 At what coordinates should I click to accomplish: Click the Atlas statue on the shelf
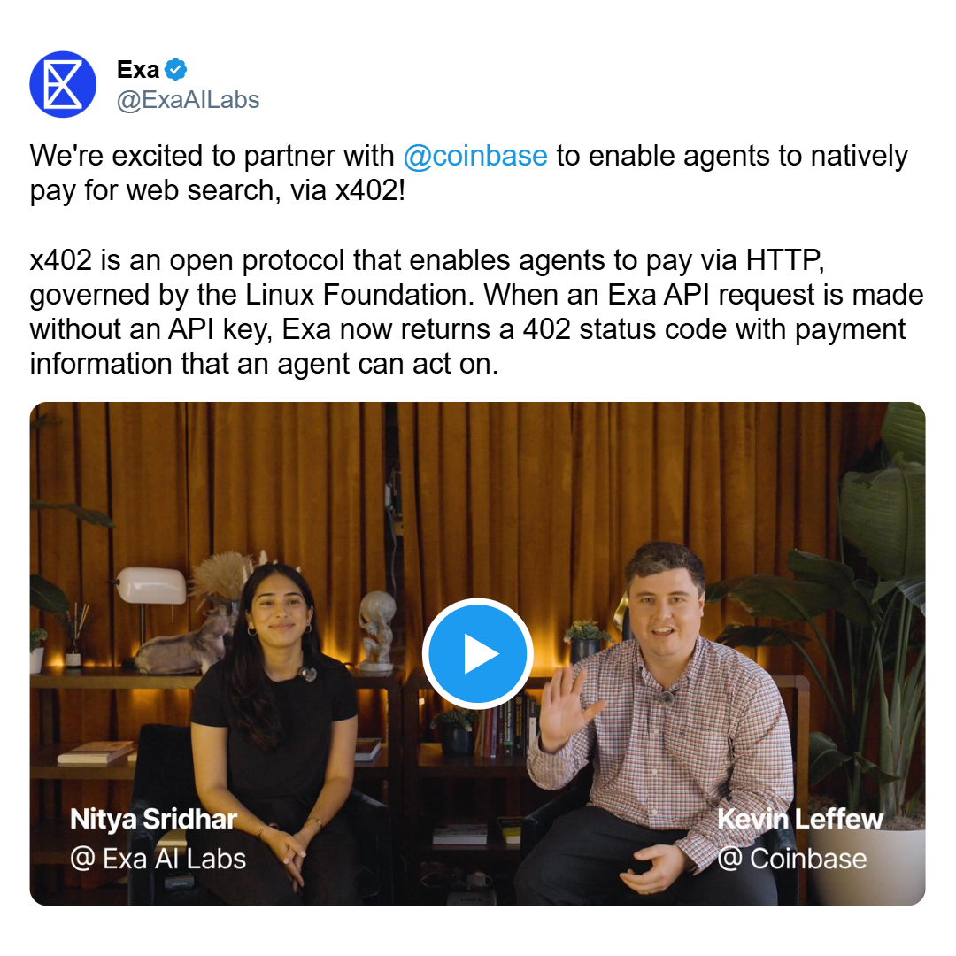pyautogui.click(x=377, y=630)
